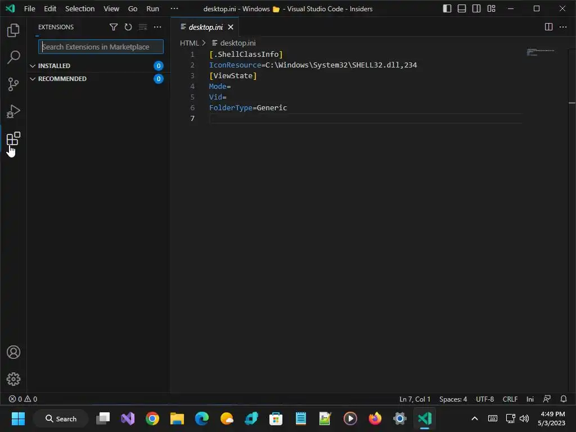Screen dimensions: 576x432
Task: Launch Google Chrome from the taskbar
Action: click(152, 418)
